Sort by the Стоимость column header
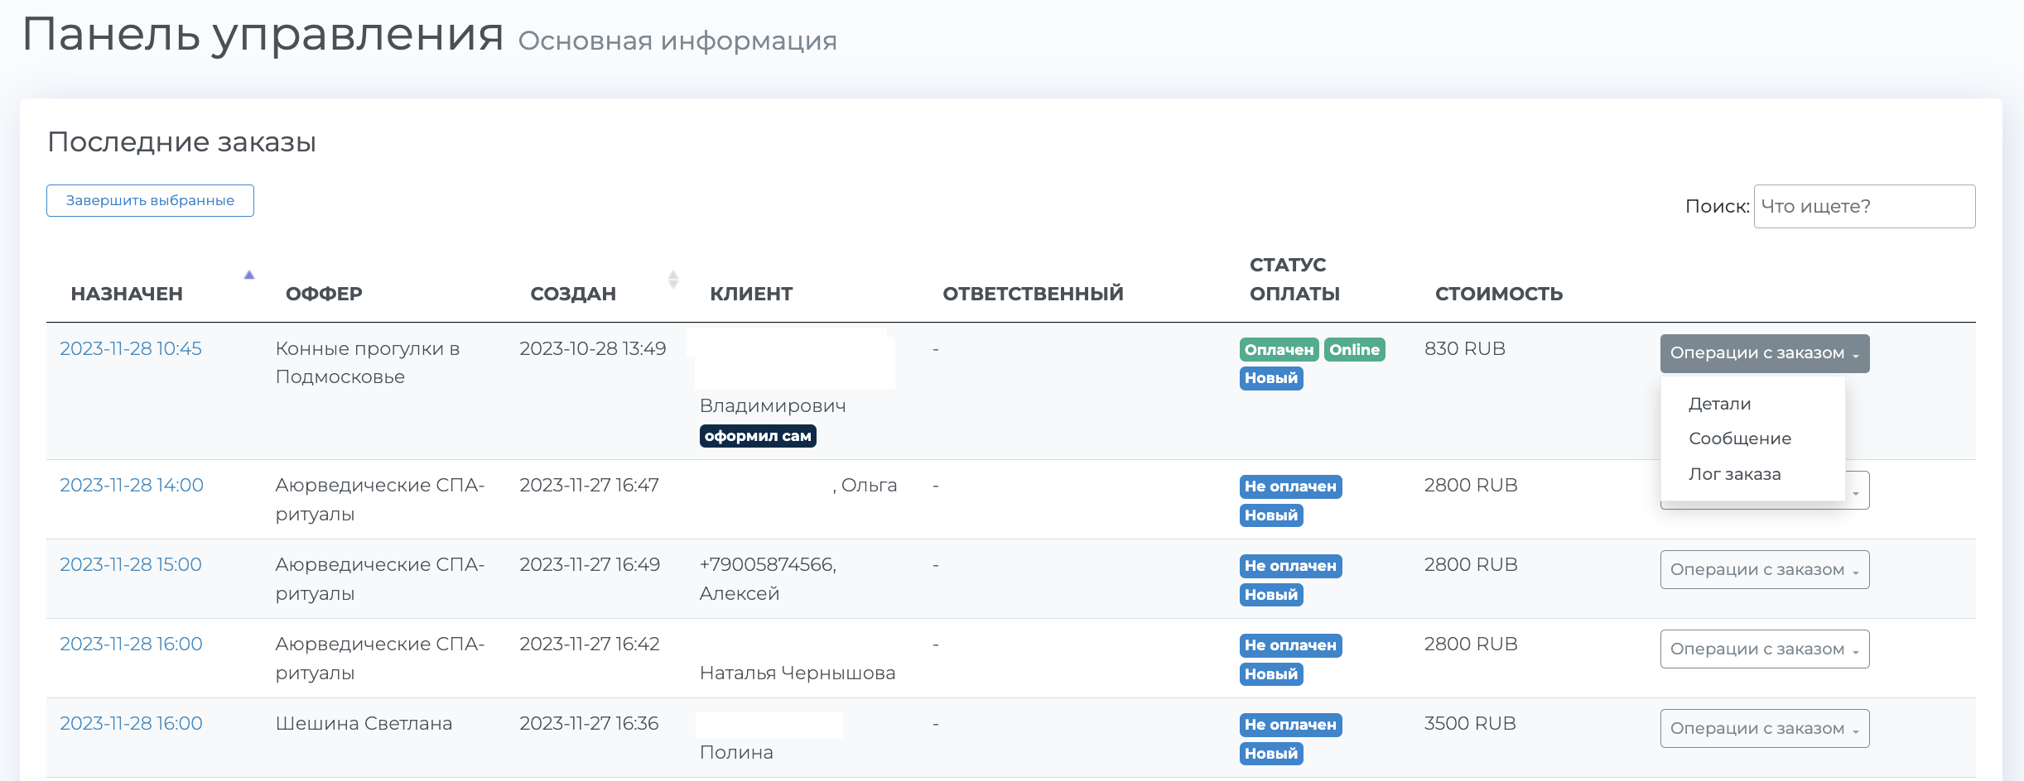 point(1498,294)
